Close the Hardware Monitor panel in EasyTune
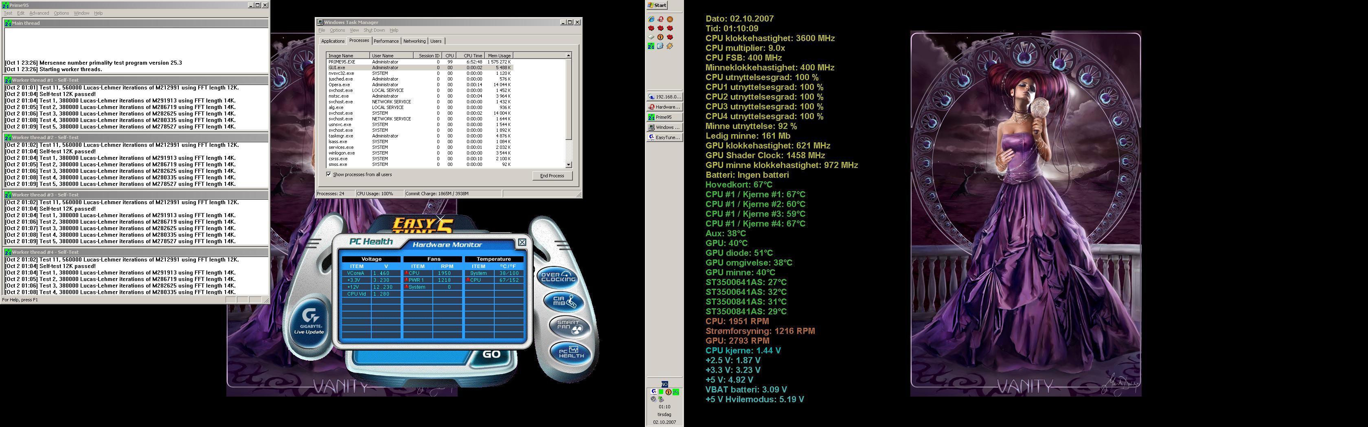Screen dimensions: 1368x427 click(522, 242)
